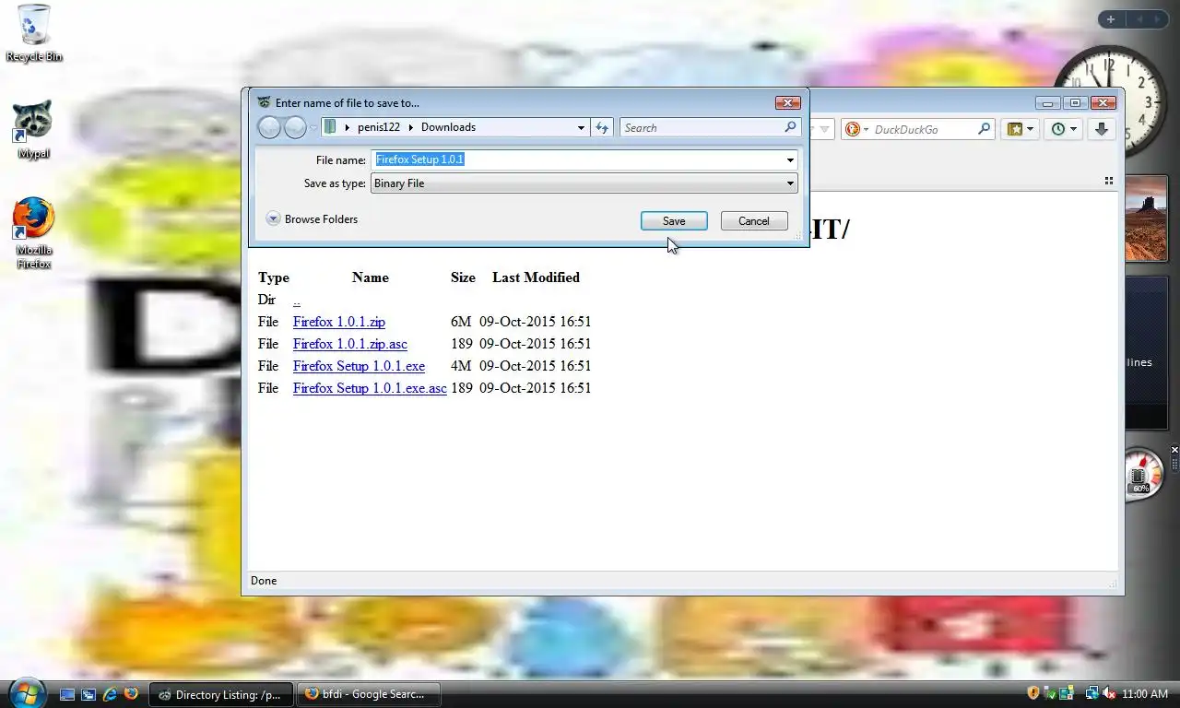
Task: Cancel the file save dialog
Action: tap(754, 221)
